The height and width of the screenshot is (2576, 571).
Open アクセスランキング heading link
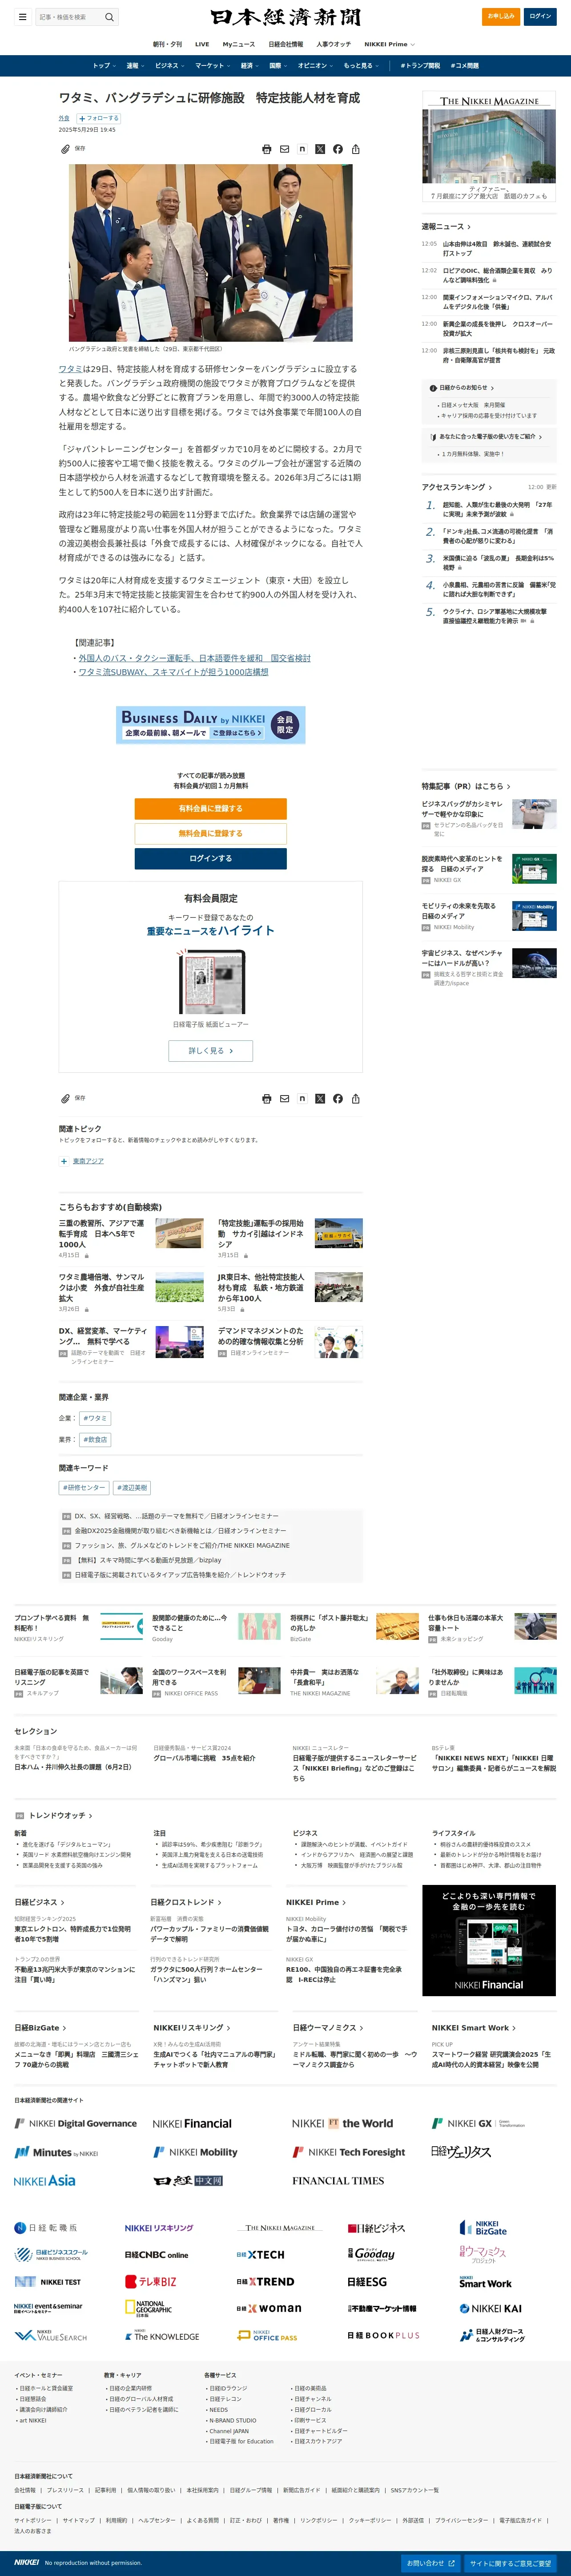[457, 487]
